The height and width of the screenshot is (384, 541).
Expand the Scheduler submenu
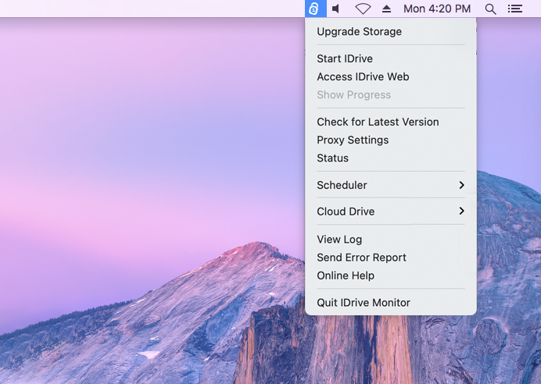391,185
